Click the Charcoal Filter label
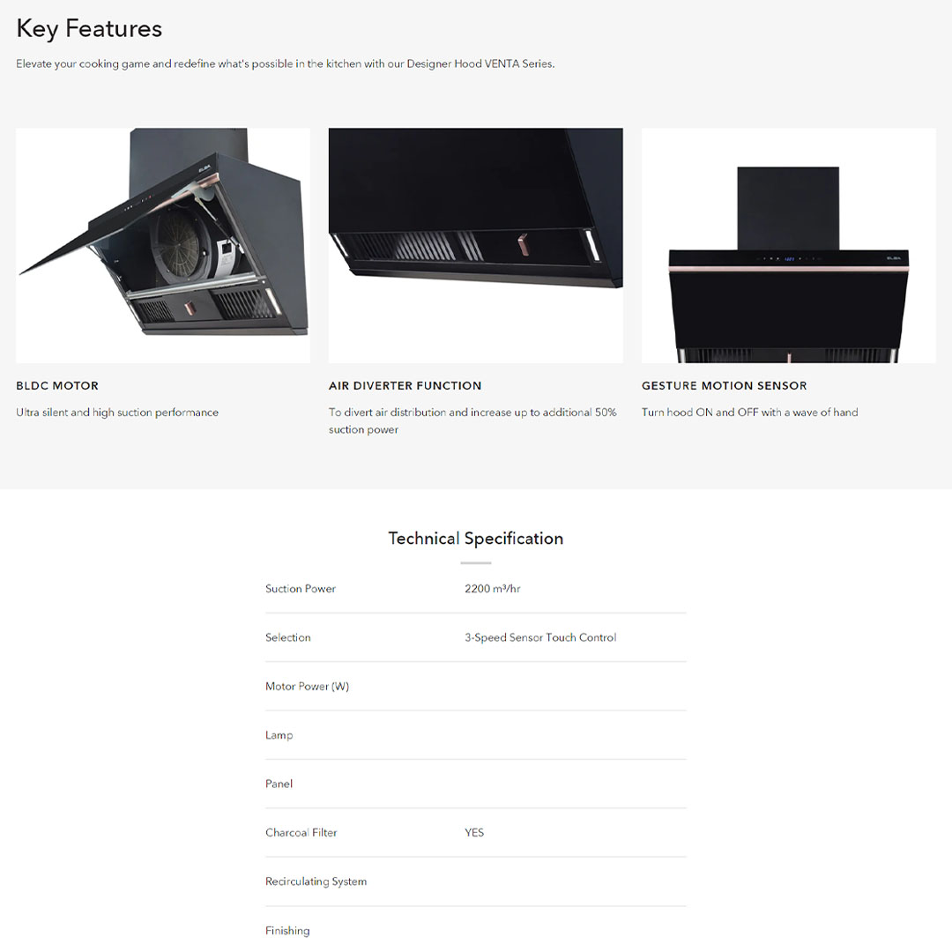Viewport: 952px width, 952px height. coord(301,832)
